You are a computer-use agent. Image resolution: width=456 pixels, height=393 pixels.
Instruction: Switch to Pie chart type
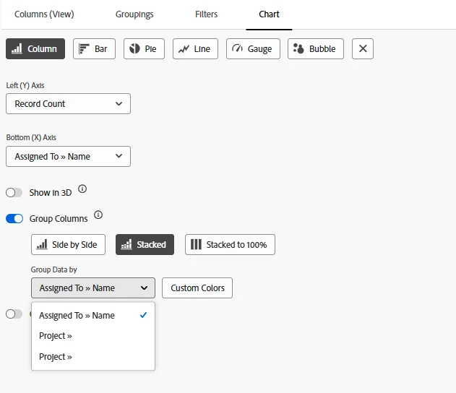pyautogui.click(x=144, y=49)
